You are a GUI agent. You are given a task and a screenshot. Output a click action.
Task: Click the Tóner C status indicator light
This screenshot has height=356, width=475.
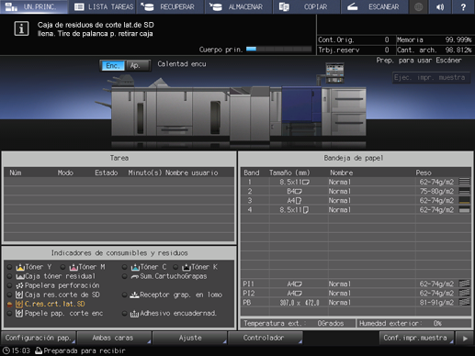[x=124, y=267]
